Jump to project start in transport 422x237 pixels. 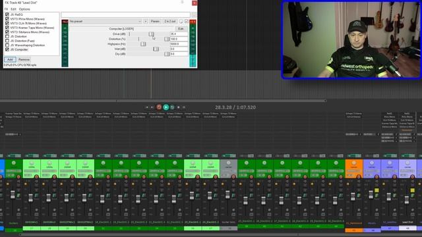[147, 107]
